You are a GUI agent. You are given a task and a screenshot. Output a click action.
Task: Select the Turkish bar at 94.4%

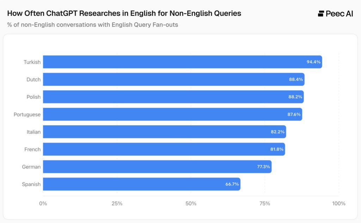coord(183,62)
